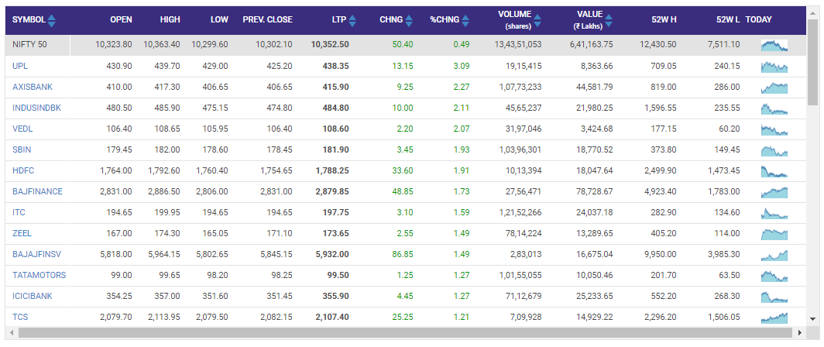
Task: Click the PREV. CLOSE column header
Action: point(267,19)
